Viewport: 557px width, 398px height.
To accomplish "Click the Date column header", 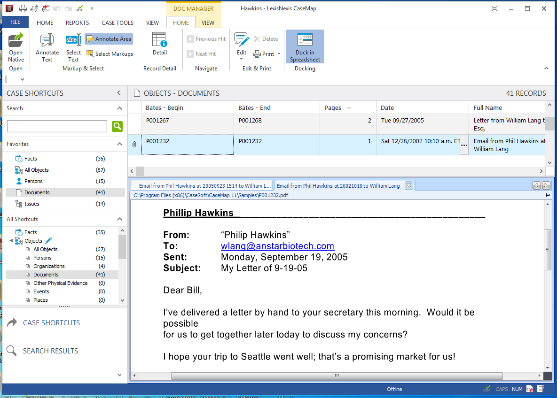I will point(422,108).
